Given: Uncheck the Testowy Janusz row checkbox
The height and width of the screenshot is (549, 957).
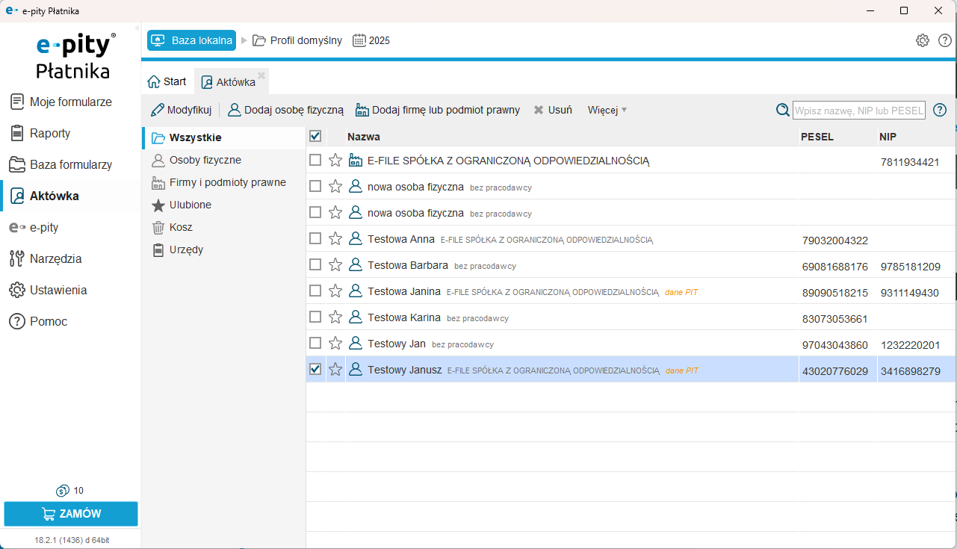Looking at the screenshot, I should (315, 369).
